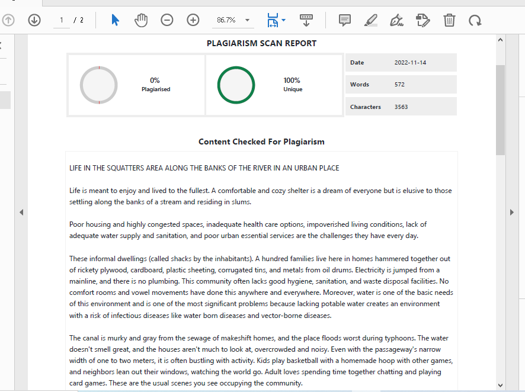The height and width of the screenshot is (392, 525).
Task: Rotate the page clockwise
Action: (x=475, y=21)
